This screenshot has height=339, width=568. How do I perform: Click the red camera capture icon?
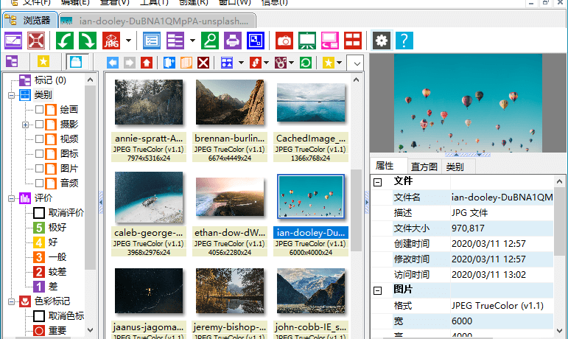click(284, 40)
